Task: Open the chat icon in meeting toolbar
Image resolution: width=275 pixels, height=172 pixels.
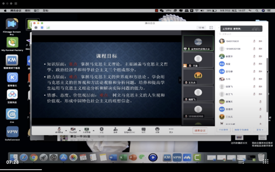Action: click(x=143, y=129)
